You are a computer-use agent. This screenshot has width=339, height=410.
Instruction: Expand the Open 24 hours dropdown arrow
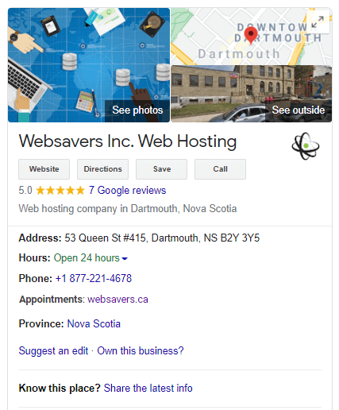pos(125,258)
